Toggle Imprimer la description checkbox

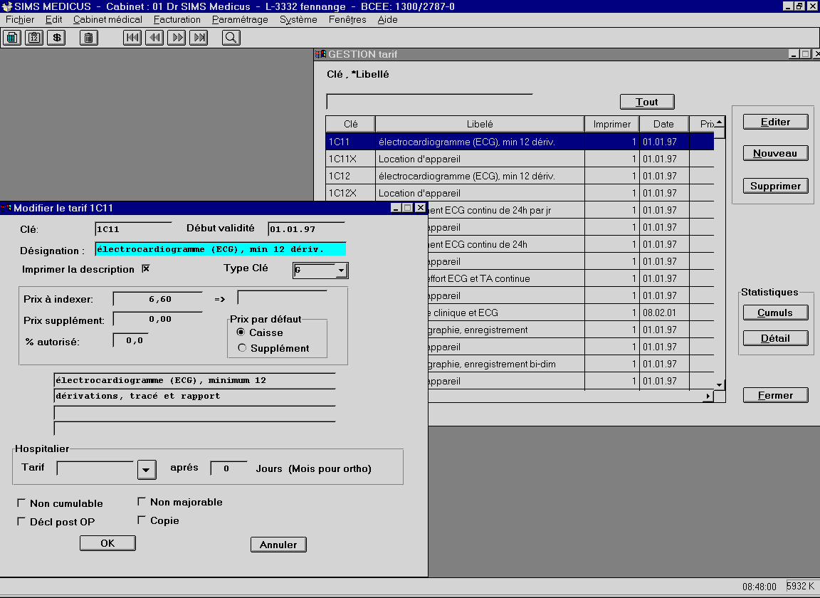tap(146, 268)
